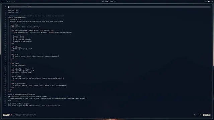
Task: Click the puts album.to_json if ENV.fetch line
Action: point(34,106)
